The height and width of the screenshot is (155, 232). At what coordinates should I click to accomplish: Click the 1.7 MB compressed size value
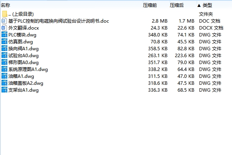pyautogui.click(x=186, y=21)
